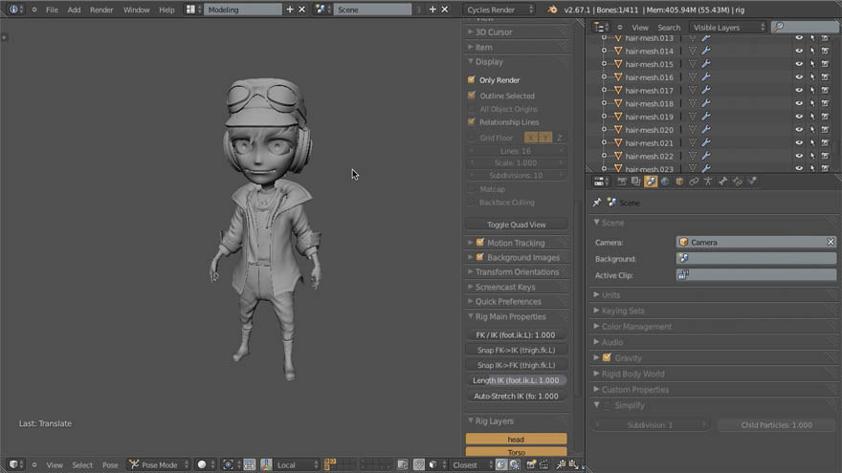Open the Object properties tab cube icon

coord(679,182)
